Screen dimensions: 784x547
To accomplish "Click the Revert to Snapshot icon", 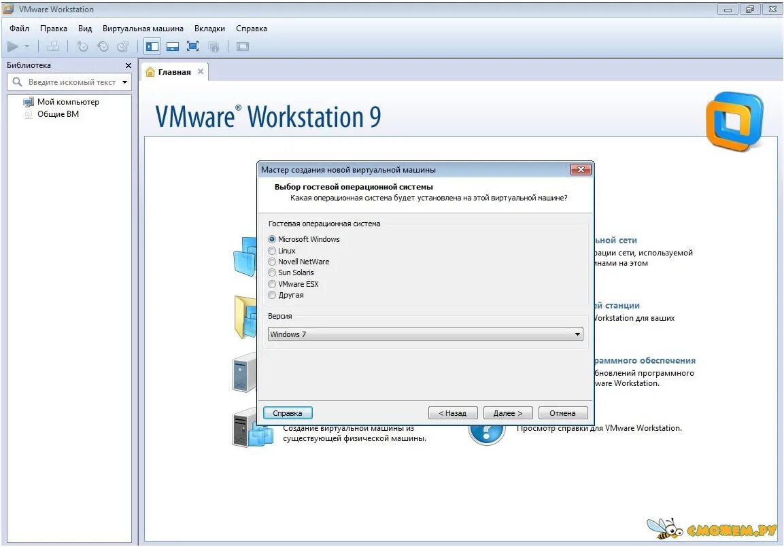I will point(103,46).
